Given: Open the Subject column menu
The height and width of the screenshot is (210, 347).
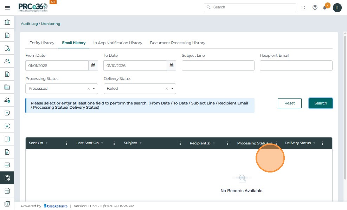Looking at the screenshot, I should (180, 143).
